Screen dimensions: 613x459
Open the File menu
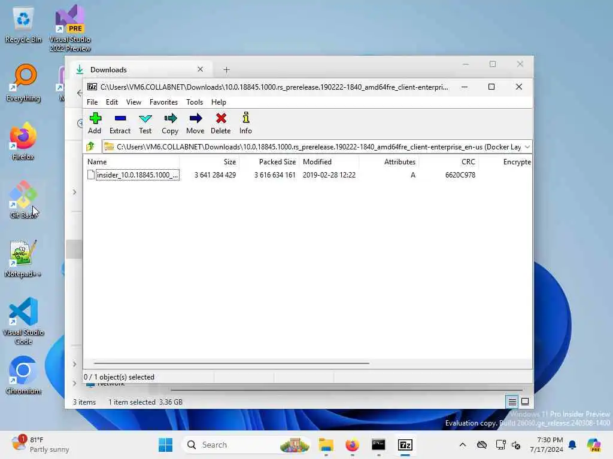coord(92,102)
